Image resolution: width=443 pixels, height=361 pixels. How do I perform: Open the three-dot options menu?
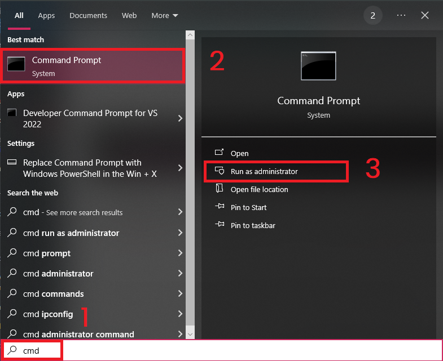point(401,15)
